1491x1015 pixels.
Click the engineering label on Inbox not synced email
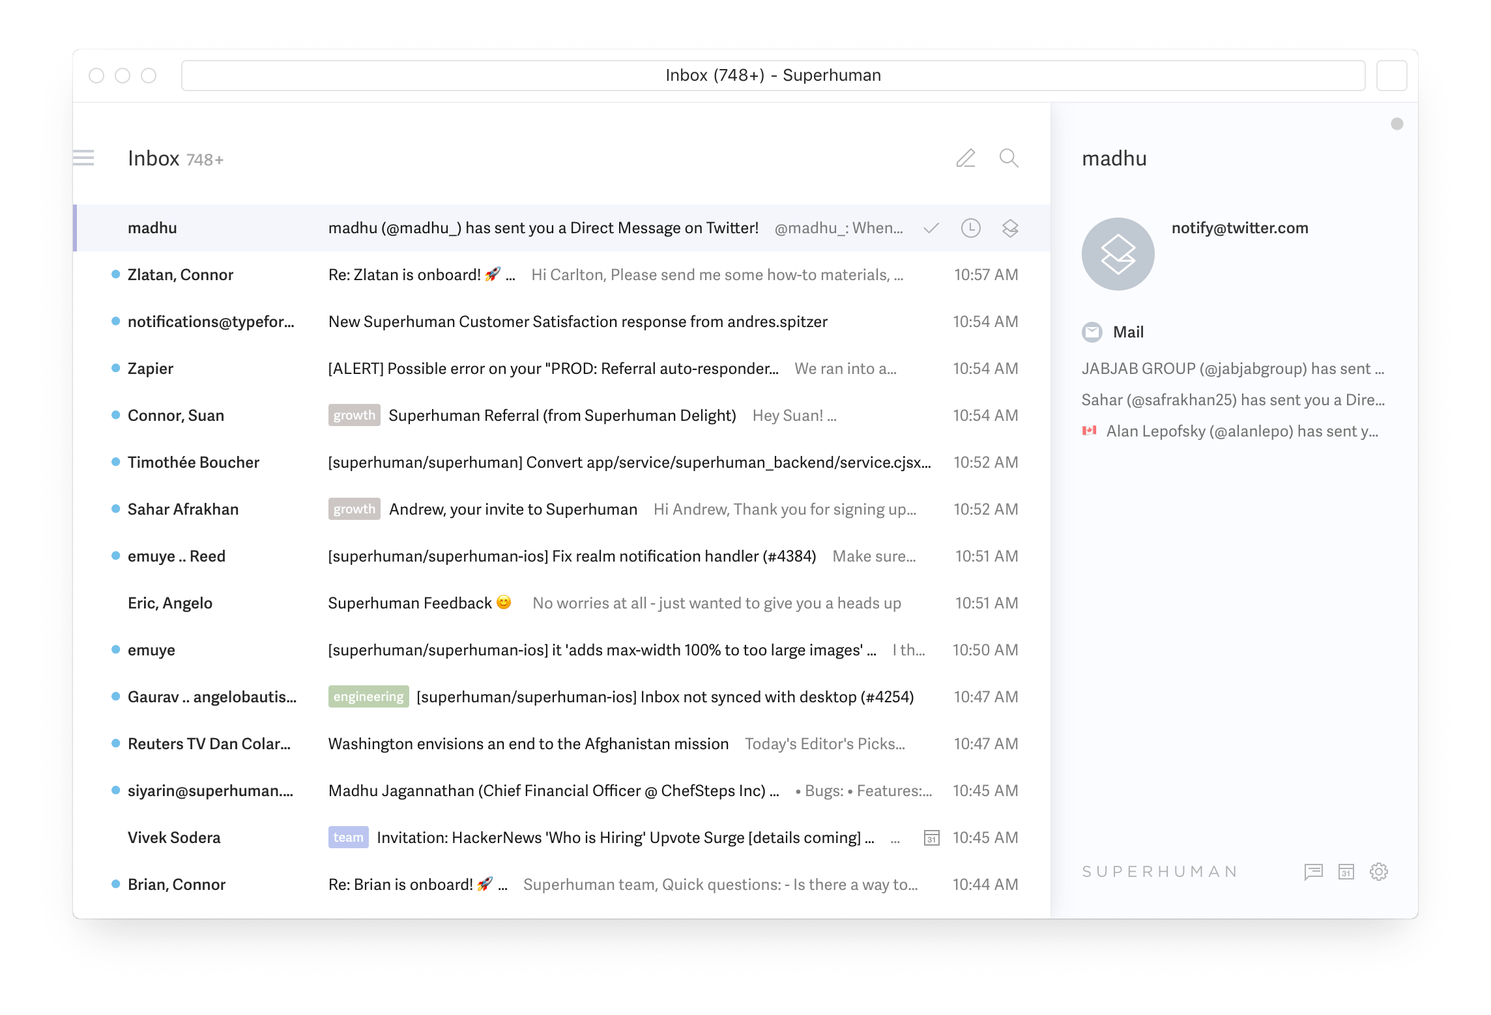point(368,696)
